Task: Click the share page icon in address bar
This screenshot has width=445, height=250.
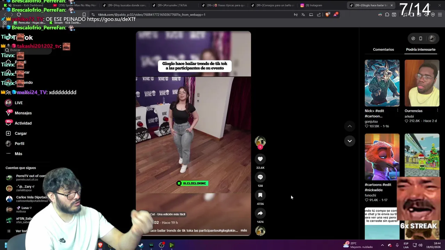Action: (x=319, y=15)
